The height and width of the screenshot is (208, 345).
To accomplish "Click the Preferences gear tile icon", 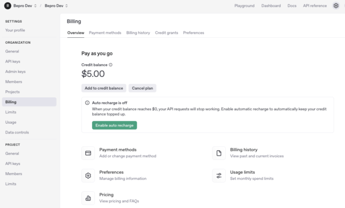I will pos(88,176).
